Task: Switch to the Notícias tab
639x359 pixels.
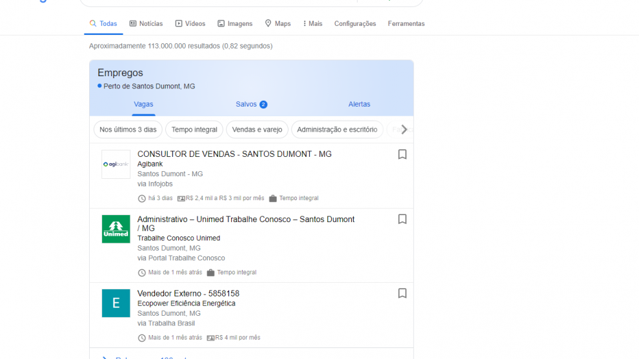Action: coord(146,24)
